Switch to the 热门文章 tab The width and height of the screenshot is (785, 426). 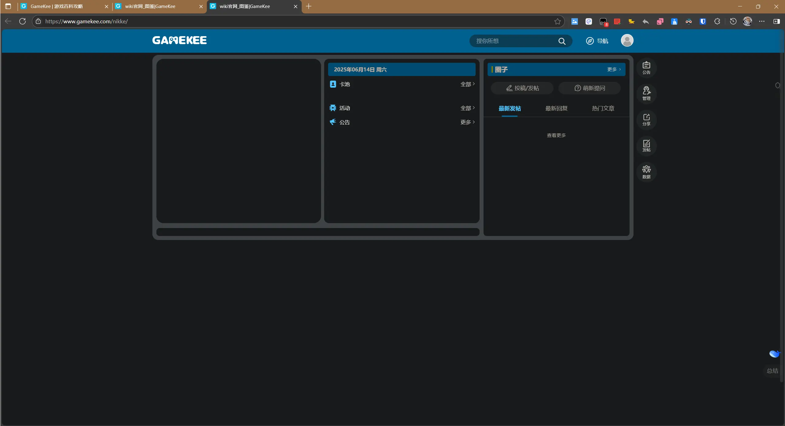click(603, 108)
